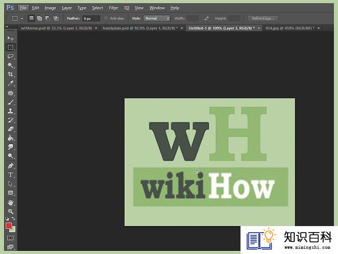Image resolution: width=338 pixels, height=254 pixels.
Task: Click the red foreground color swatch
Action: pyautogui.click(x=8, y=226)
